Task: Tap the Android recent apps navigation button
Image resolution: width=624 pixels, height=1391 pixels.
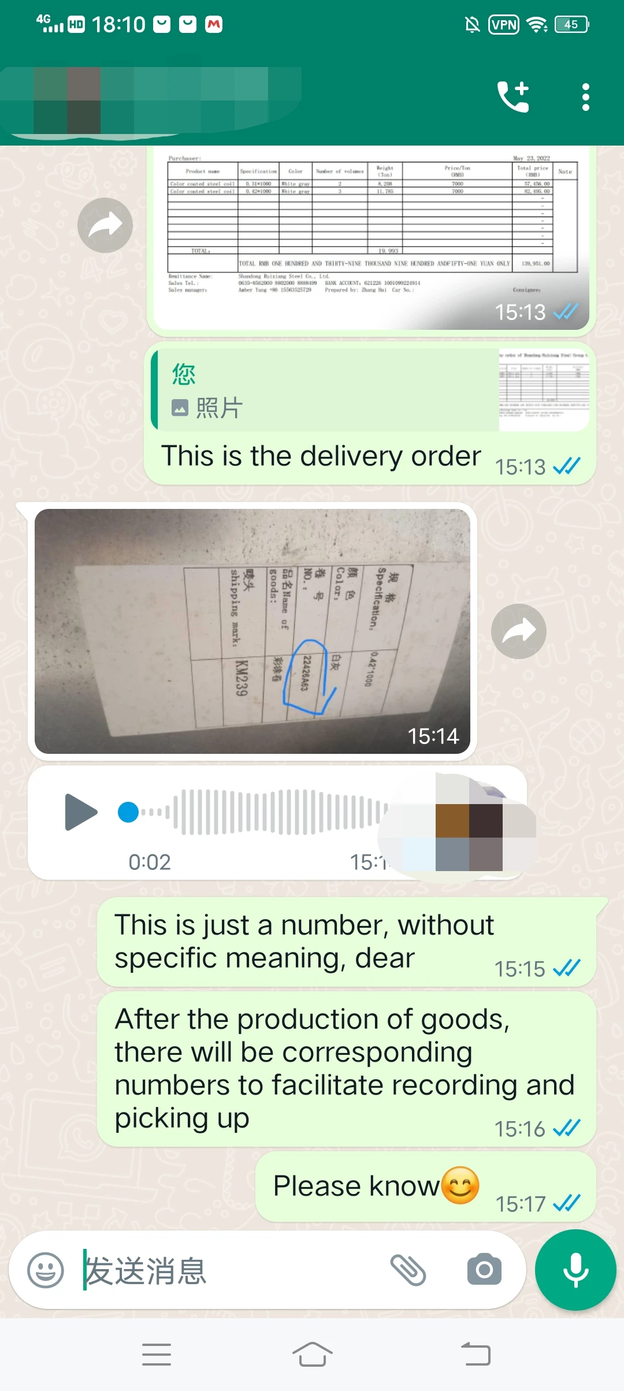Action: [x=157, y=1355]
